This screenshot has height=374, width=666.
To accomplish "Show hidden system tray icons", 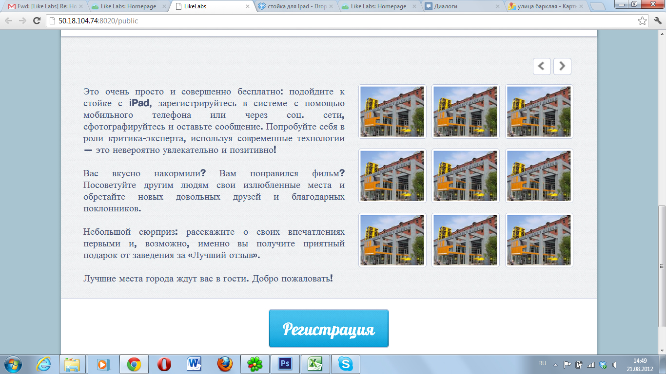I will tap(555, 364).
